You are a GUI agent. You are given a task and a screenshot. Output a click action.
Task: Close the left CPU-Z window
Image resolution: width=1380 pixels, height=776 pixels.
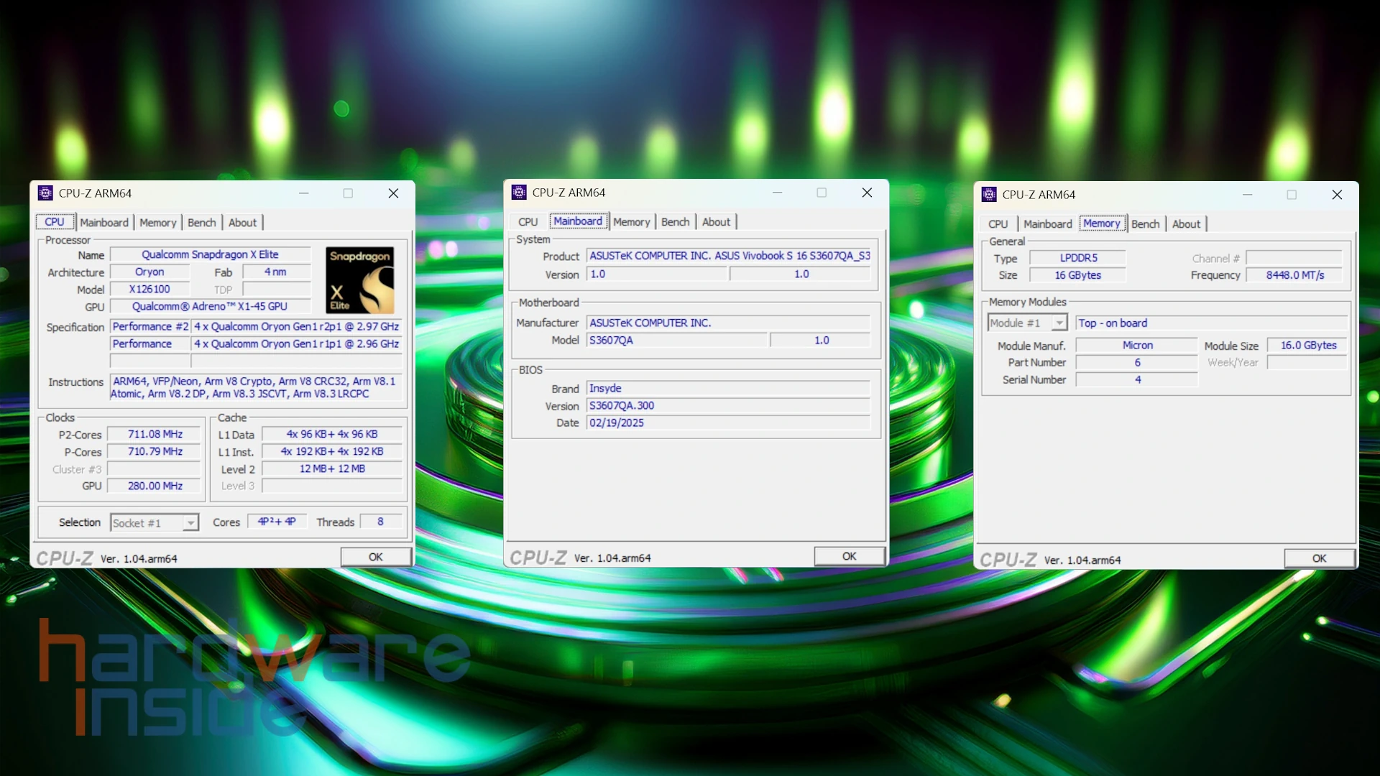click(393, 193)
